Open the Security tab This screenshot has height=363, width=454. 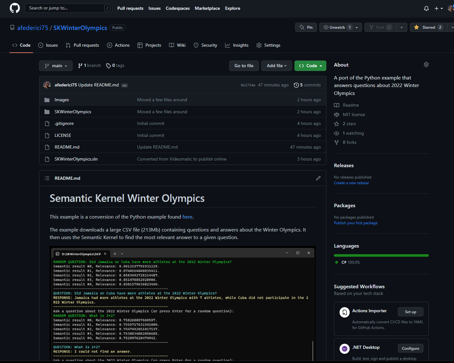point(205,45)
